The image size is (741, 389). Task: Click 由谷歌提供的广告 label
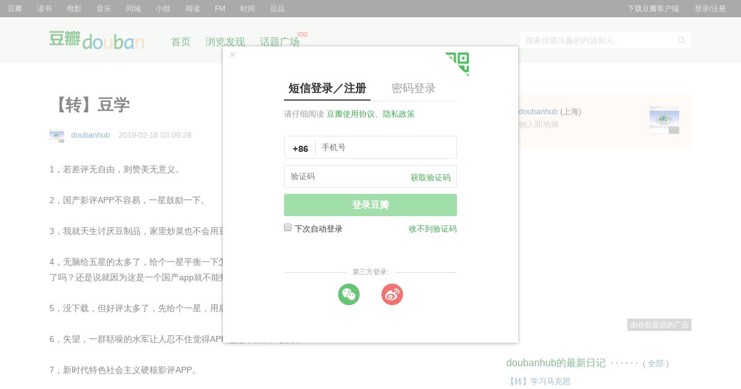(659, 325)
